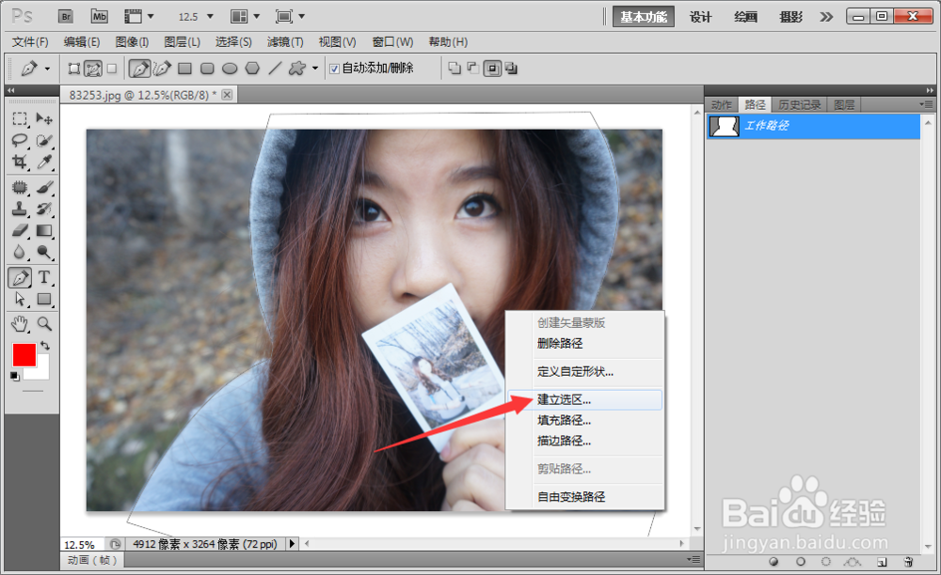Activate the 基本功能 workspace button
The width and height of the screenshot is (941, 575).
(x=644, y=17)
